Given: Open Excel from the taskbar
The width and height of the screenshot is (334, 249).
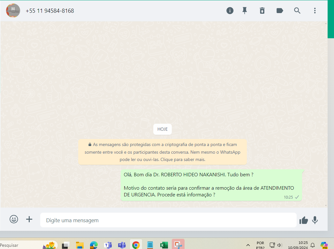Looking at the screenshot, I should (164, 245).
